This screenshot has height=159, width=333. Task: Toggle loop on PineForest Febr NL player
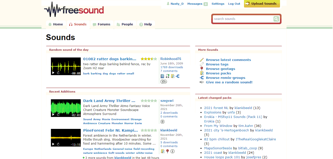(58, 144)
